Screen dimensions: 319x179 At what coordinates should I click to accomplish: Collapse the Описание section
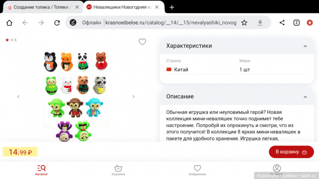point(305,97)
